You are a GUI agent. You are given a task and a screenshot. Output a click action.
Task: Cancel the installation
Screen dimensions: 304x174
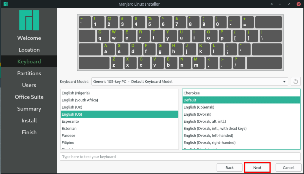(289, 167)
